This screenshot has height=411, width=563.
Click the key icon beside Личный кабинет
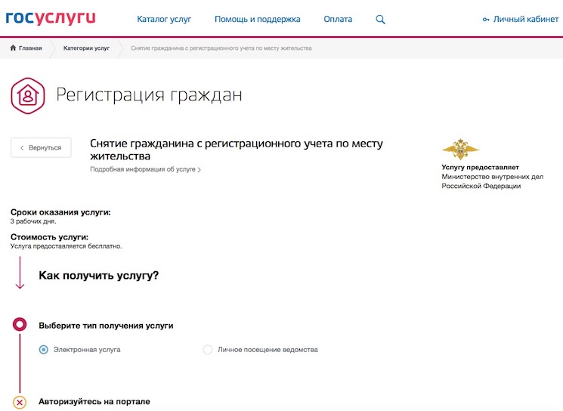pyautogui.click(x=485, y=19)
